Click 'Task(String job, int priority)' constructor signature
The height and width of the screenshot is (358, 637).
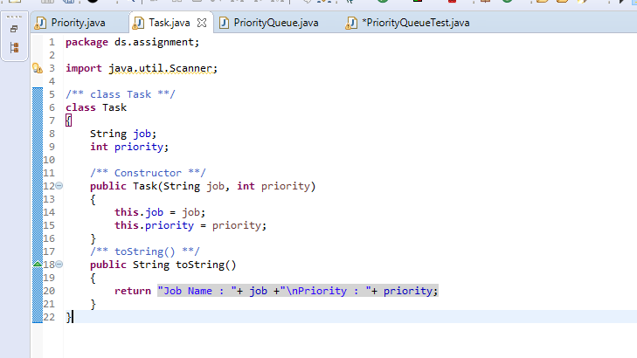pos(225,186)
